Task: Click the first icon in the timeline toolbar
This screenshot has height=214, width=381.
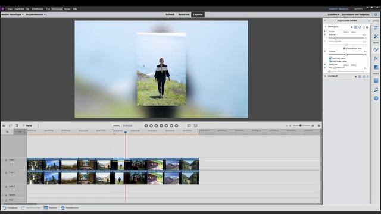Action: point(4,125)
